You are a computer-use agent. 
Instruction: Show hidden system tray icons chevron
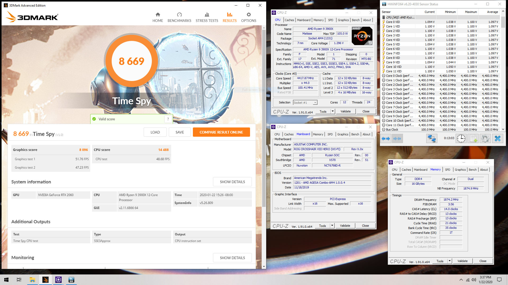point(461,280)
